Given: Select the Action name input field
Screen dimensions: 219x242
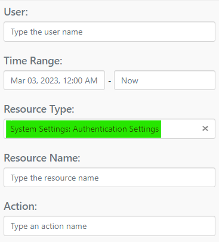Looking at the screenshot, I should pyautogui.click(x=109, y=226).
